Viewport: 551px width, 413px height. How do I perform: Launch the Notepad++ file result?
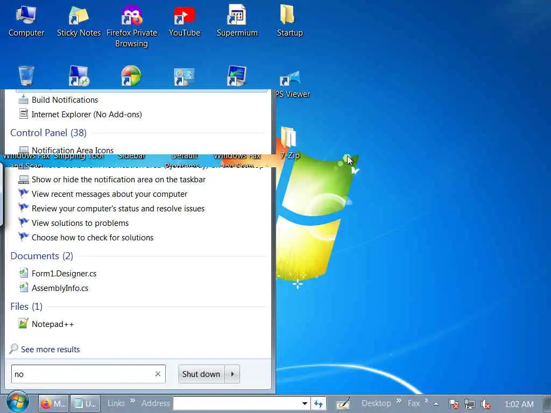[x=53, y=324]
